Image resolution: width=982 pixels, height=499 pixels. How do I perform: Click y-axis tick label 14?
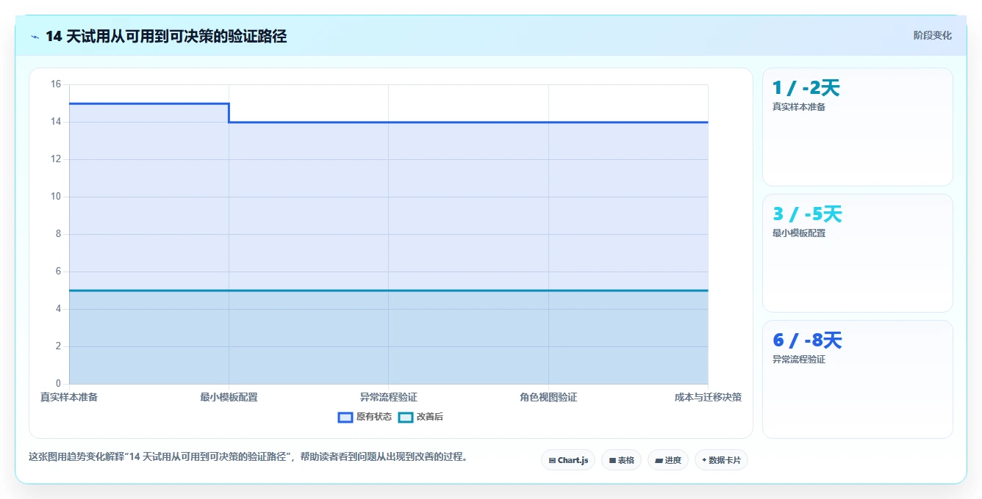(x=56, y=122)
